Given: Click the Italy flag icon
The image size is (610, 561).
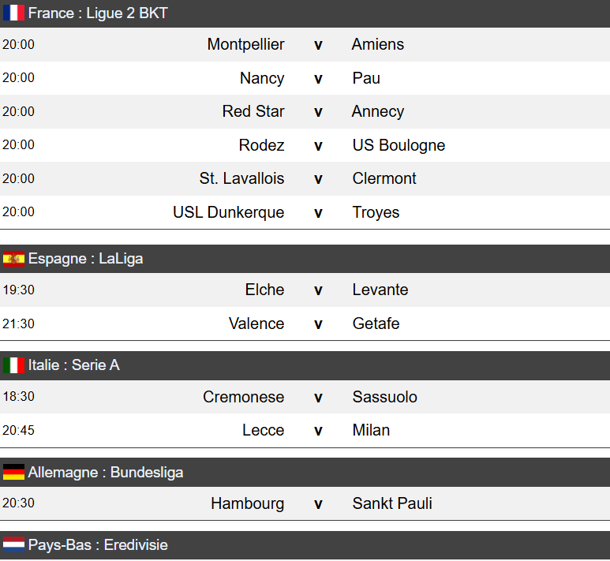Looking at the screenshot, I should 13,365.
